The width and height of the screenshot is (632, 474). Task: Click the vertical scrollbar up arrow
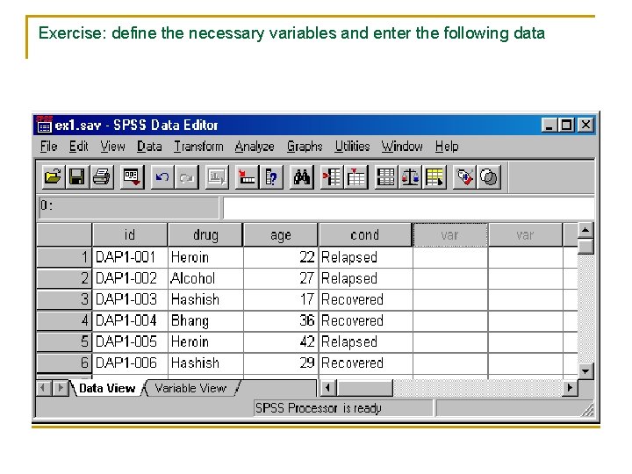(x=585, y=230)
